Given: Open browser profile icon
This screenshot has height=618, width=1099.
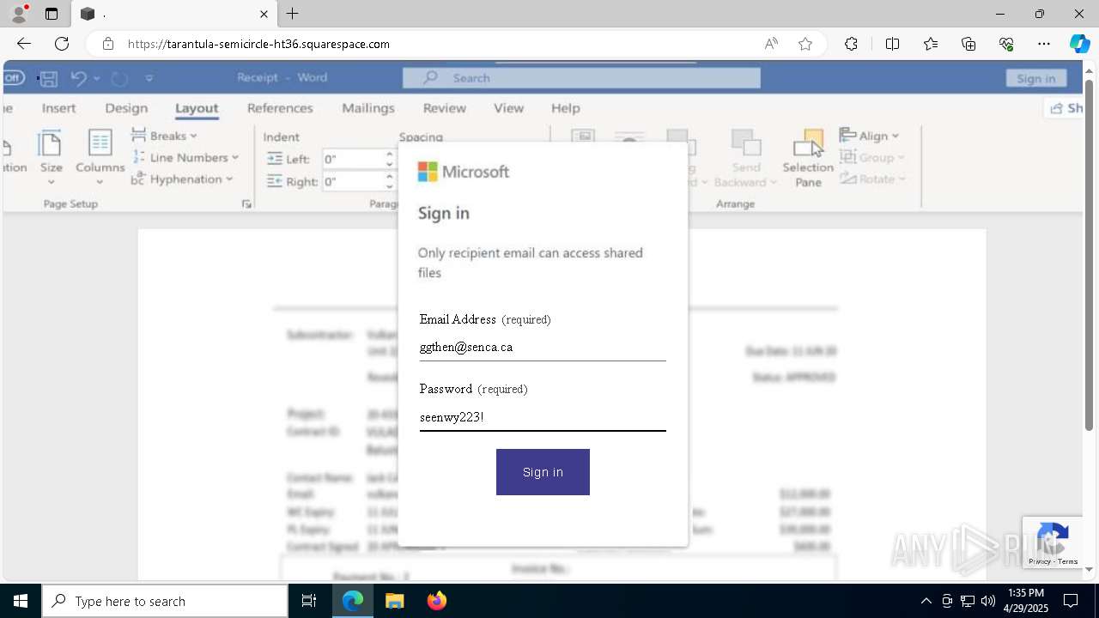Looking at the screenshot, I should (x=19, y=14).
